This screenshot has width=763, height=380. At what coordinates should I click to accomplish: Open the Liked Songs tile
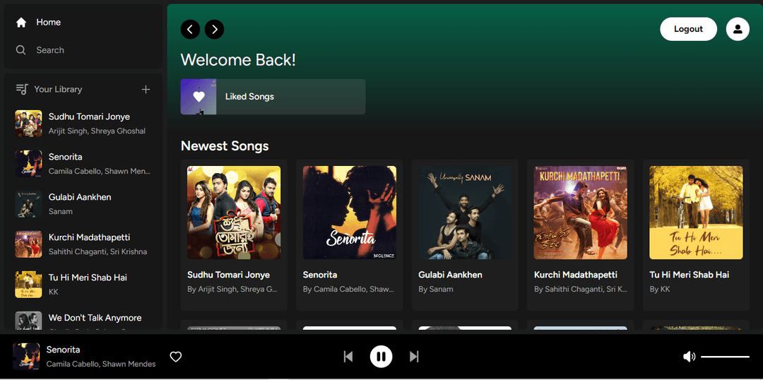pyautogui.click(x=273, y=97)
